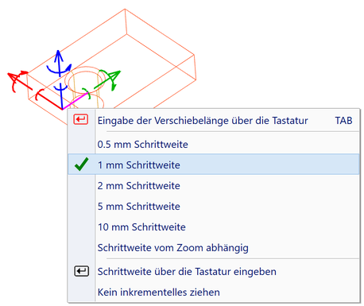Select the checked 1 mm Schrittweite entry
The width and height of the screenshot is (364, 306).
[x=214, y=165]
